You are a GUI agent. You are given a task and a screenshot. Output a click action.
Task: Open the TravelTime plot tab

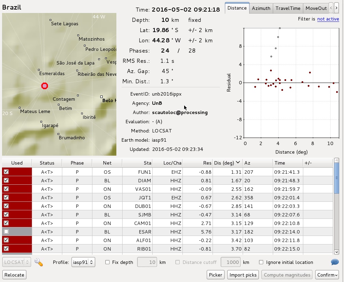[x=288, y=8]
